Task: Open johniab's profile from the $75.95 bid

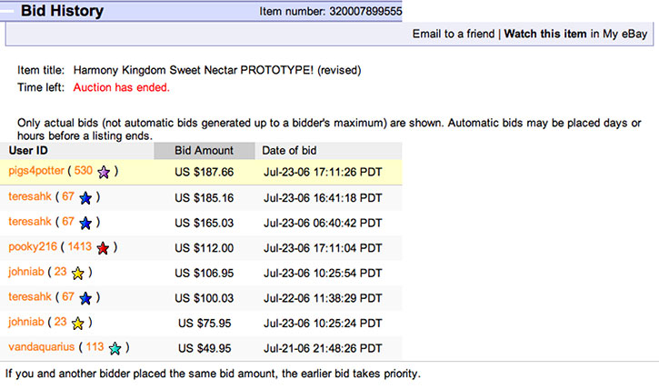Action: point(26,322)
